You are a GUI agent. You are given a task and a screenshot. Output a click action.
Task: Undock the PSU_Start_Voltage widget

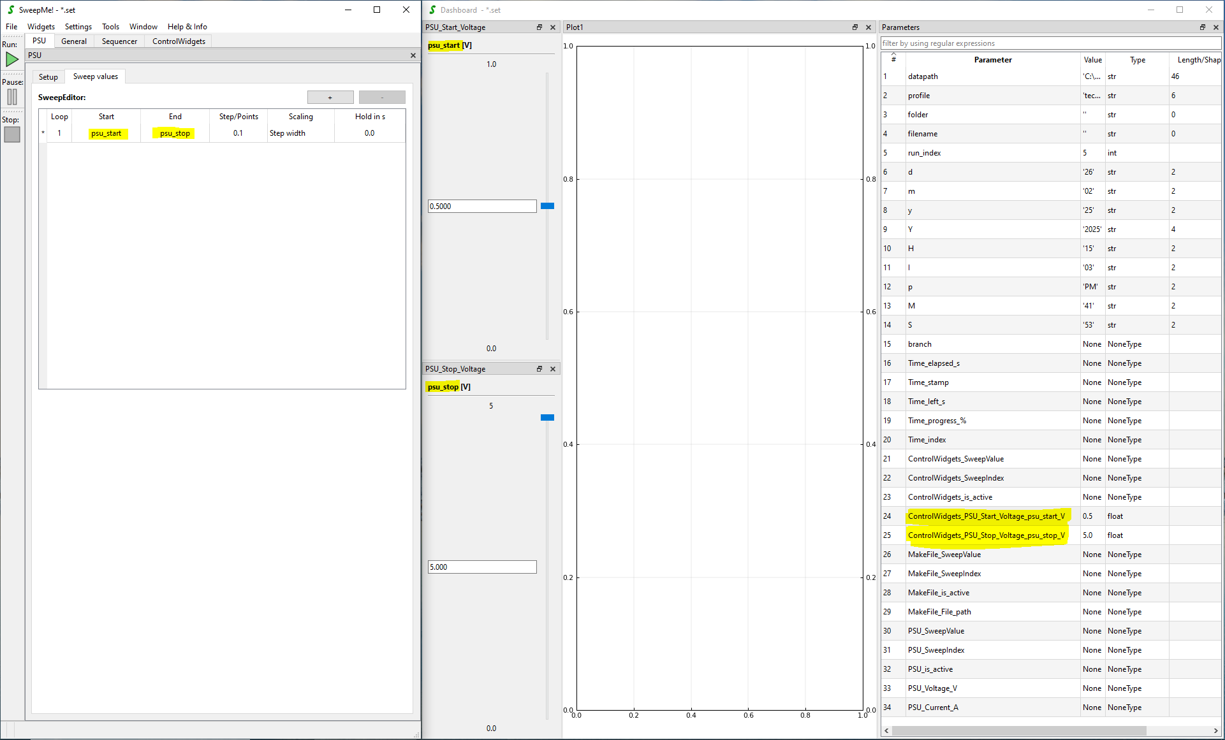coord(539,27)
